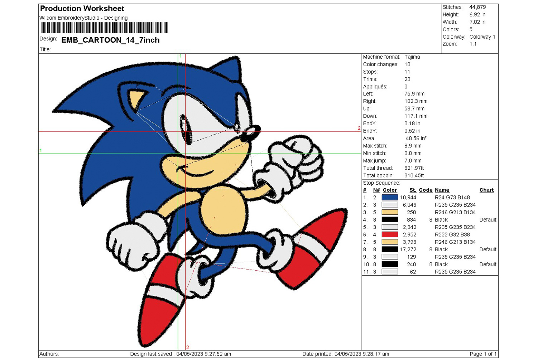Click the Right value 102.3 mm
Viewport: 538px width, 358px height.
point(416,101)
